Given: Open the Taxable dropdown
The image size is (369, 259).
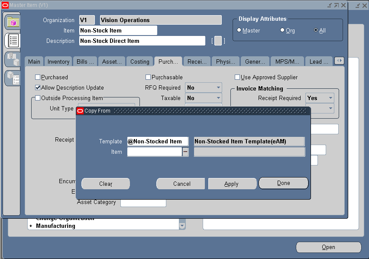Looking at the screenshot, I should [203, 98].
